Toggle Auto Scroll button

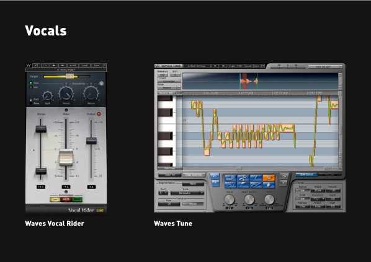306,175
